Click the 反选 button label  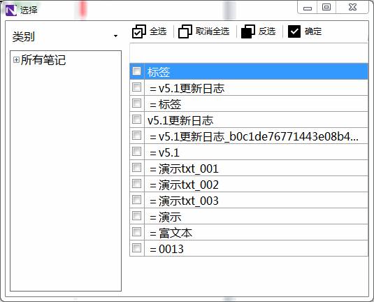(267, 31)
